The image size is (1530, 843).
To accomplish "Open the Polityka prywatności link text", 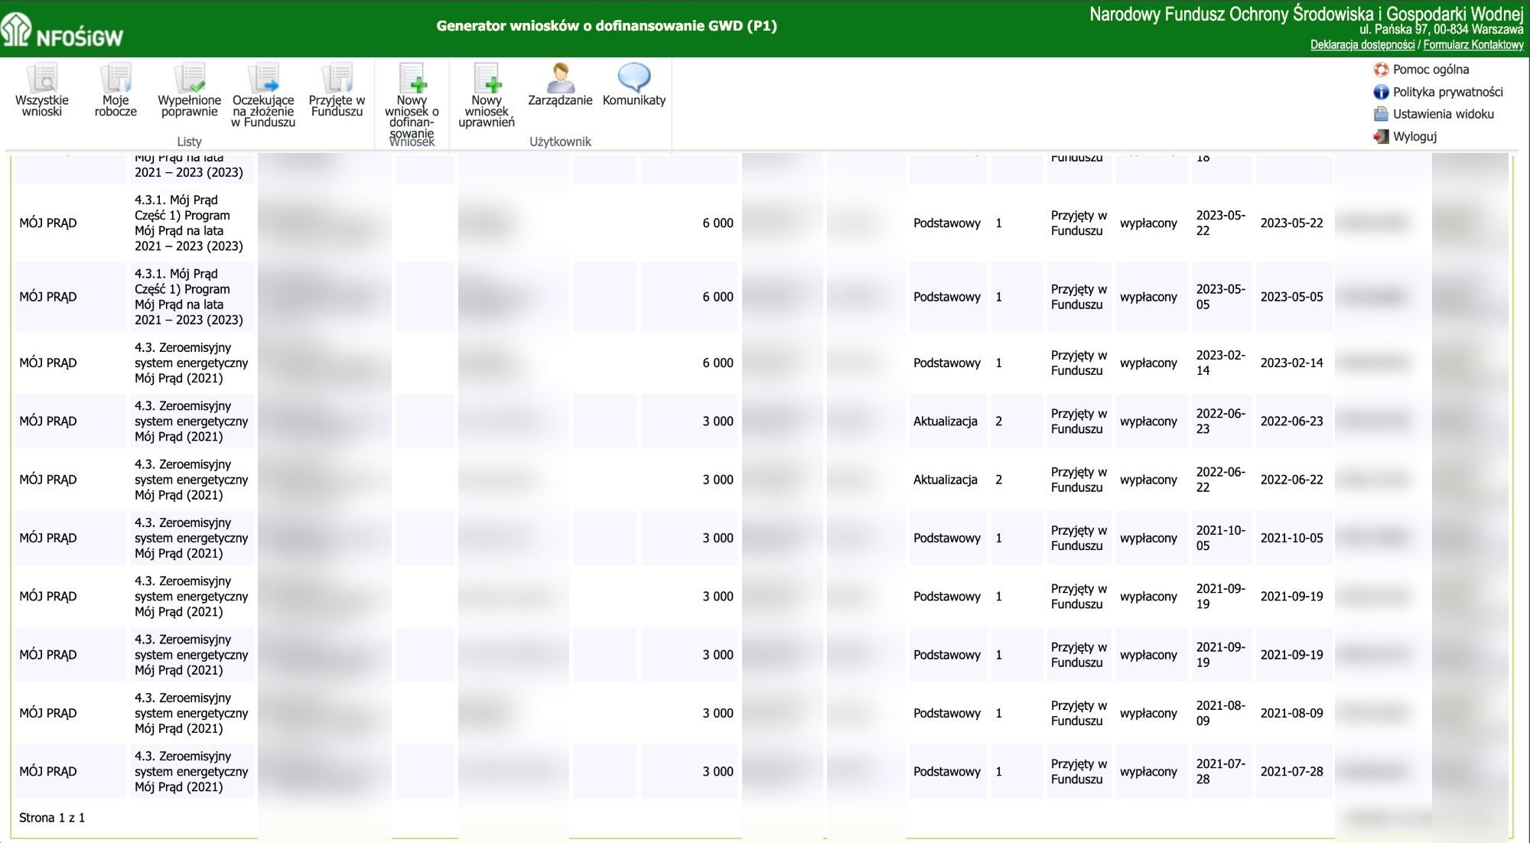I will click(x=1447, y=92).
